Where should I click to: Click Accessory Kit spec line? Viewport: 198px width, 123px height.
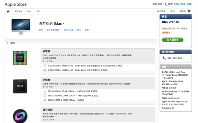(x=168, y=108)
